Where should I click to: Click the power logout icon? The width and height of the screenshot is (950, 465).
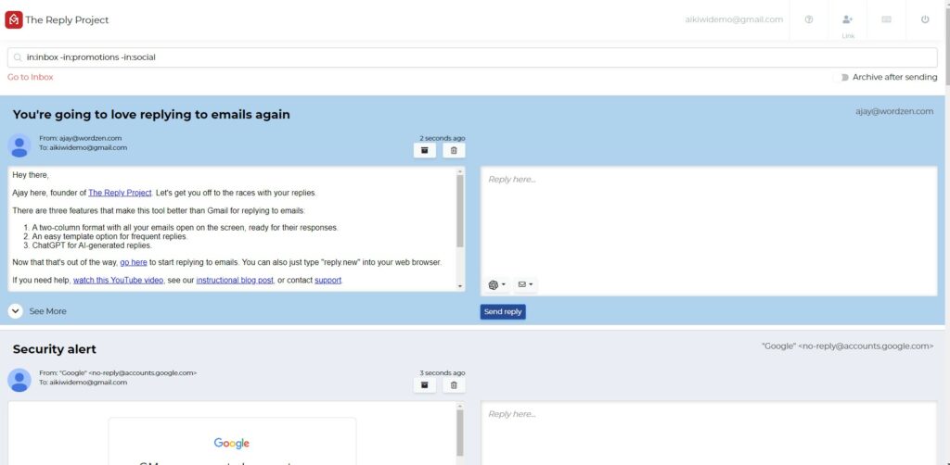(x=925, y=19)
